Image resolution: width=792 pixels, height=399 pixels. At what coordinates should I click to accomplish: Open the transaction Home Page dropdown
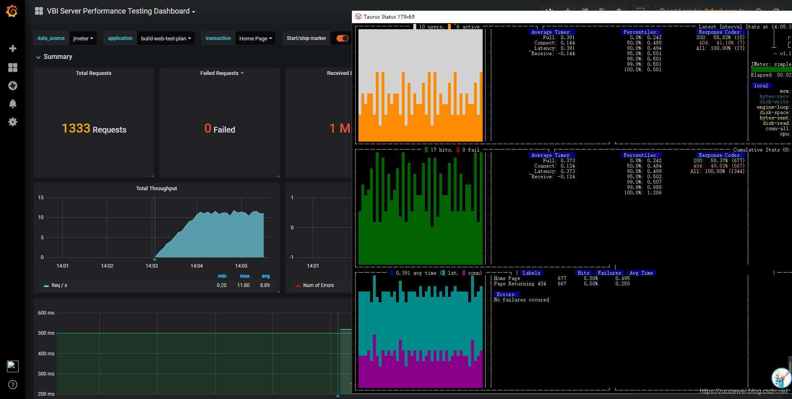(255, 38)
